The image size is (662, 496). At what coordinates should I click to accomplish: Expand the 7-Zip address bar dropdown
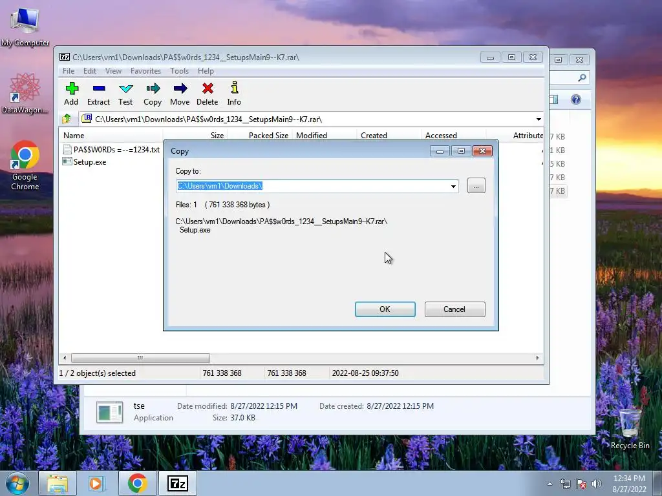pos(539,119)
